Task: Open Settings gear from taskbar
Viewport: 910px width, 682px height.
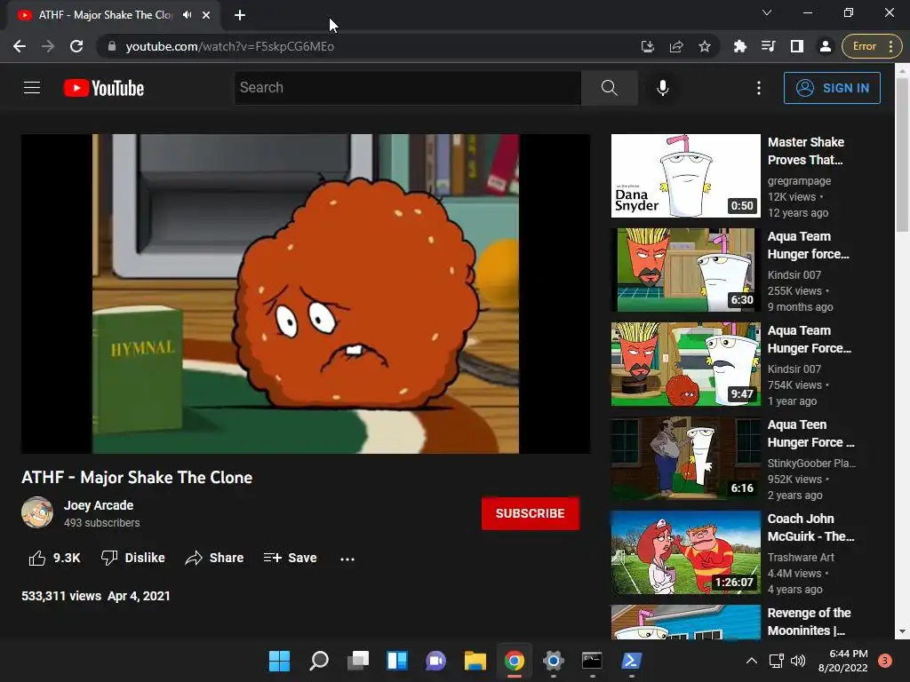Action: tap(553, 661)
